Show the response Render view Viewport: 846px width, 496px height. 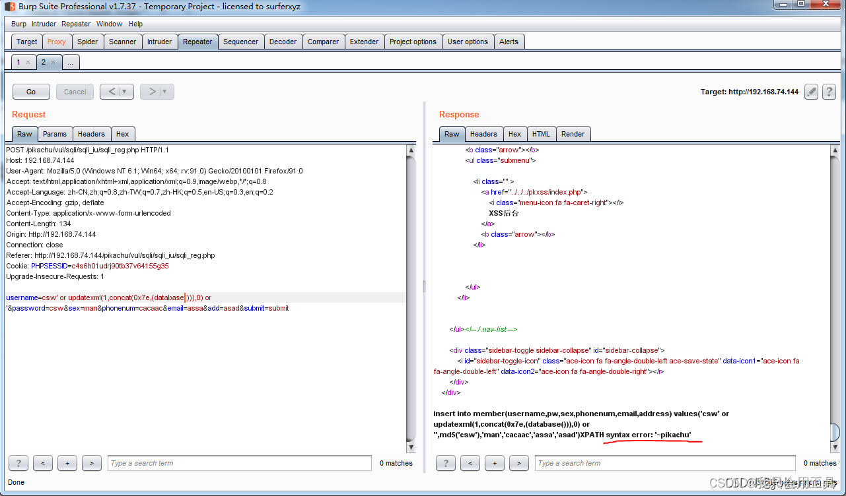pos(573,134)
